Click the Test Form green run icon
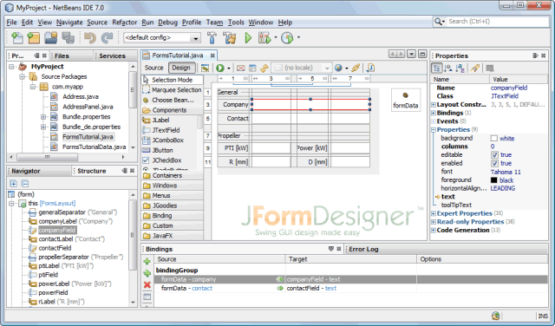This screenshot has width=555, height=326. (x=219, y=68)
